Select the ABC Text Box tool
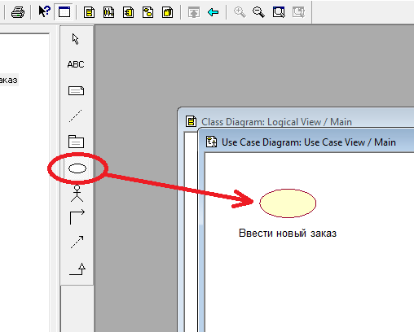 point(76,64)
